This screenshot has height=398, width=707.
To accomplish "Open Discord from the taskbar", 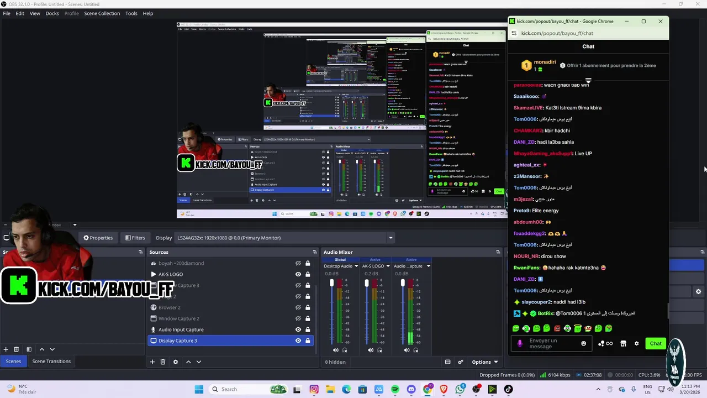I will (x=411, y=389).
